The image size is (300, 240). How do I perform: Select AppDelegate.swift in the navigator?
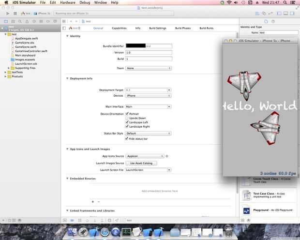27,39
